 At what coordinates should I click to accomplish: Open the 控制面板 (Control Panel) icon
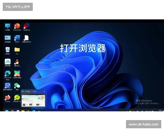[8, 39]
